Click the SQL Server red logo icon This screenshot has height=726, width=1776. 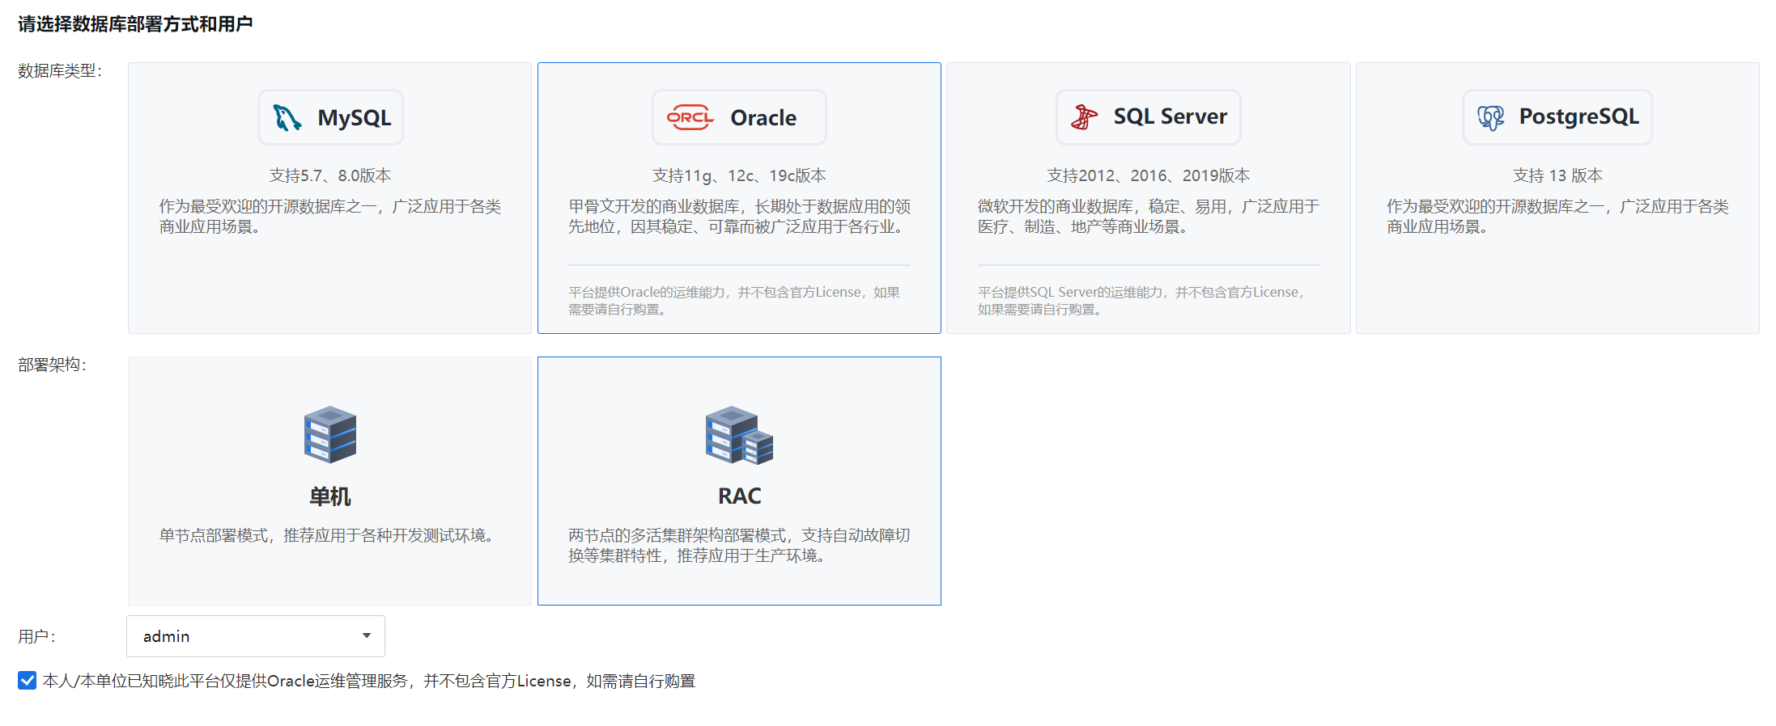point(1084,117)
